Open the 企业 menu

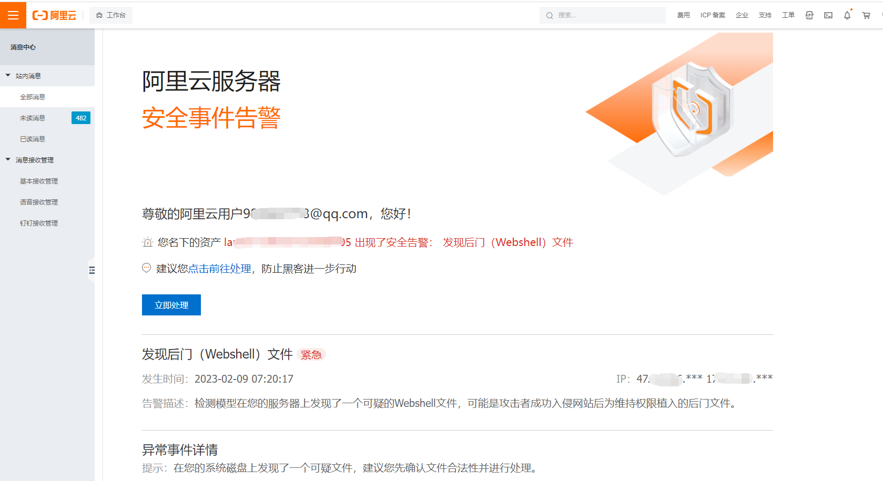(742, 15)
